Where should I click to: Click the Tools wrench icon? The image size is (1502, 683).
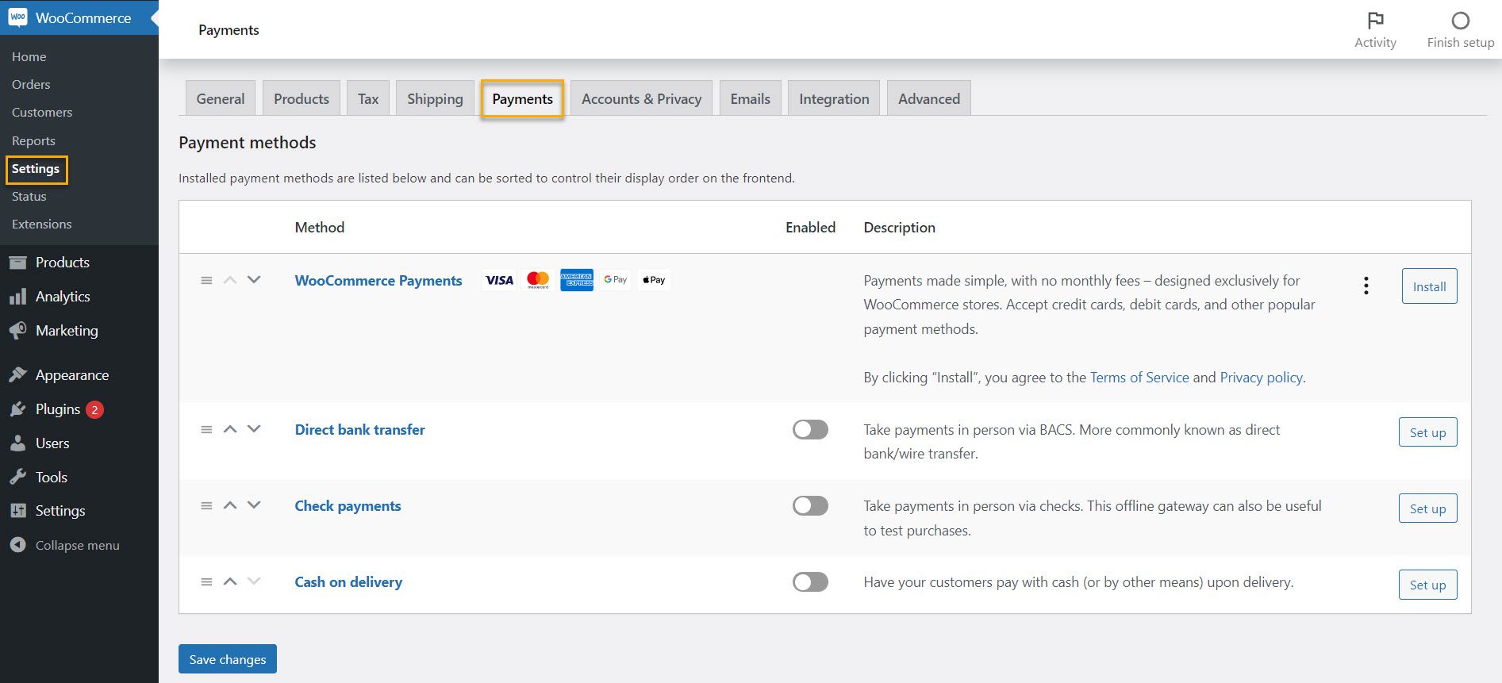[x=17, y=478]
